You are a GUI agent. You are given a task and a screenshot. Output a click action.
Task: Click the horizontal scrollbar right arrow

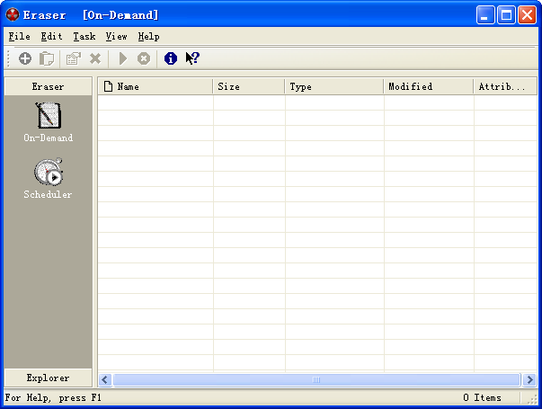click(528, 380)
